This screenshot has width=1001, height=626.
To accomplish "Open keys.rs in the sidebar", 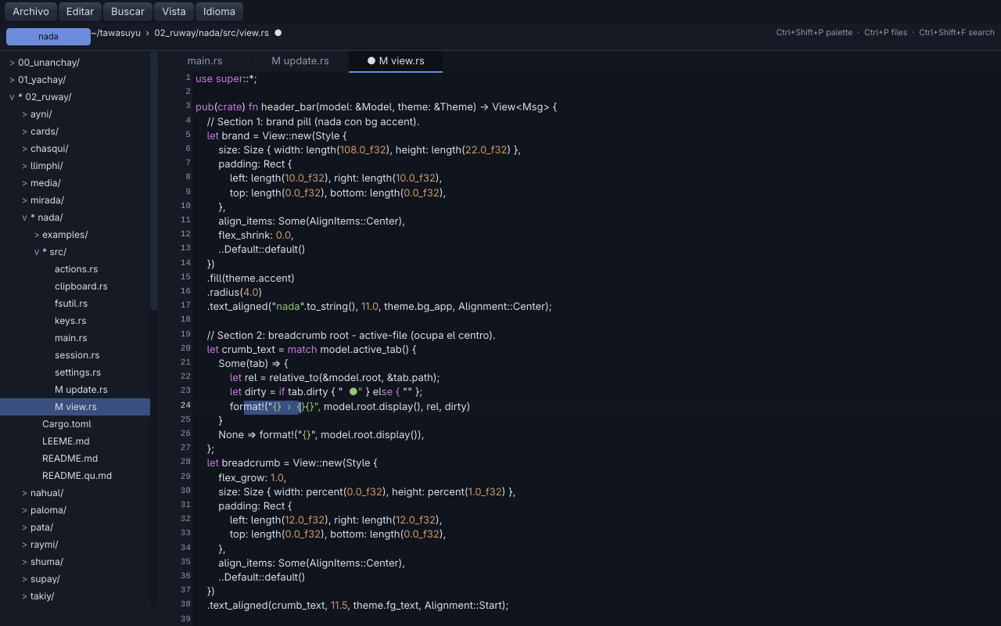I will click(x=75, y=321).
